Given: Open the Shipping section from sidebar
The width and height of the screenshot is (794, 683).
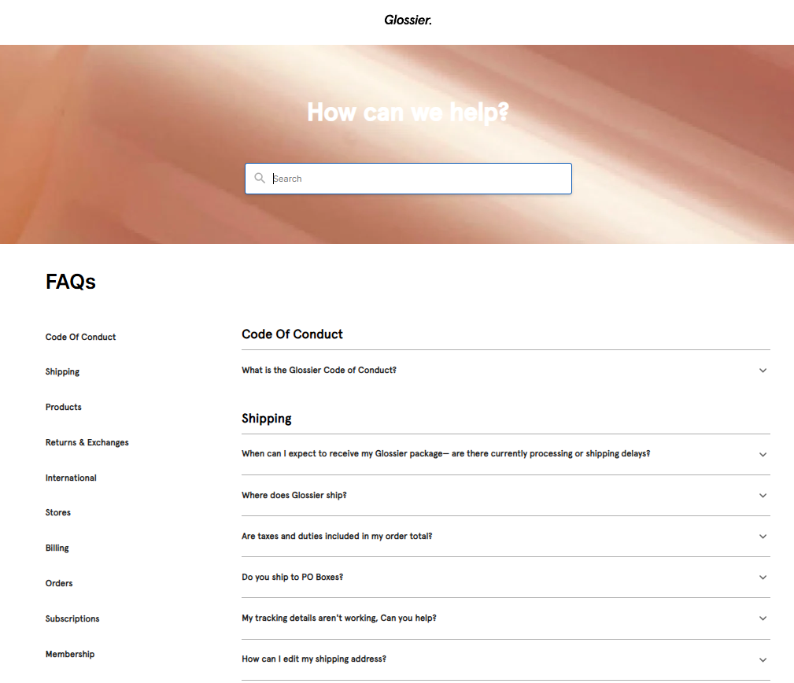Looking at the screenshot, I should click(x=62, y=371).
